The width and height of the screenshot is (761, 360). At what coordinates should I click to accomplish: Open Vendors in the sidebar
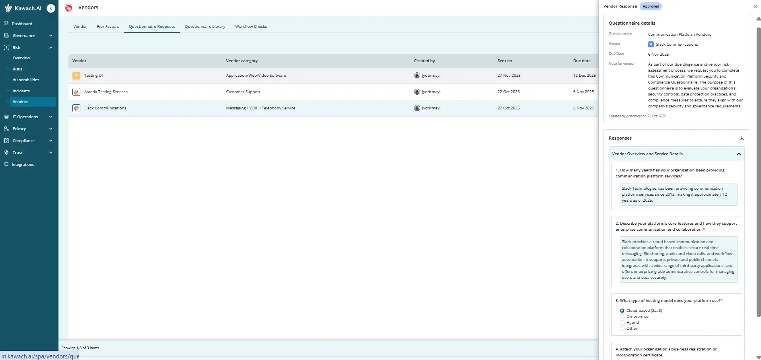(33, 102)
